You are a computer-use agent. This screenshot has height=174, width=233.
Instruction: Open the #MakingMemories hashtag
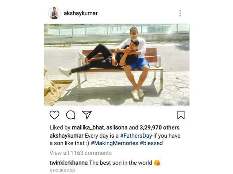click(x=115, y=143)
